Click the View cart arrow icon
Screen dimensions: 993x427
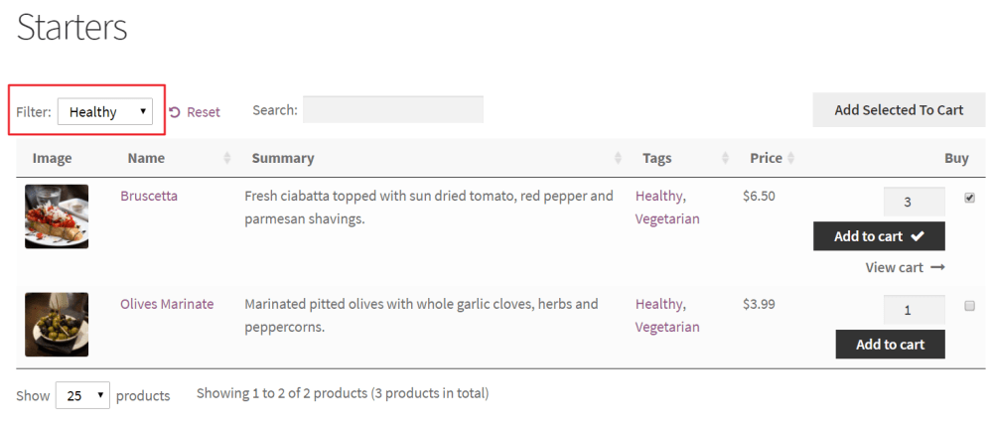937,267
